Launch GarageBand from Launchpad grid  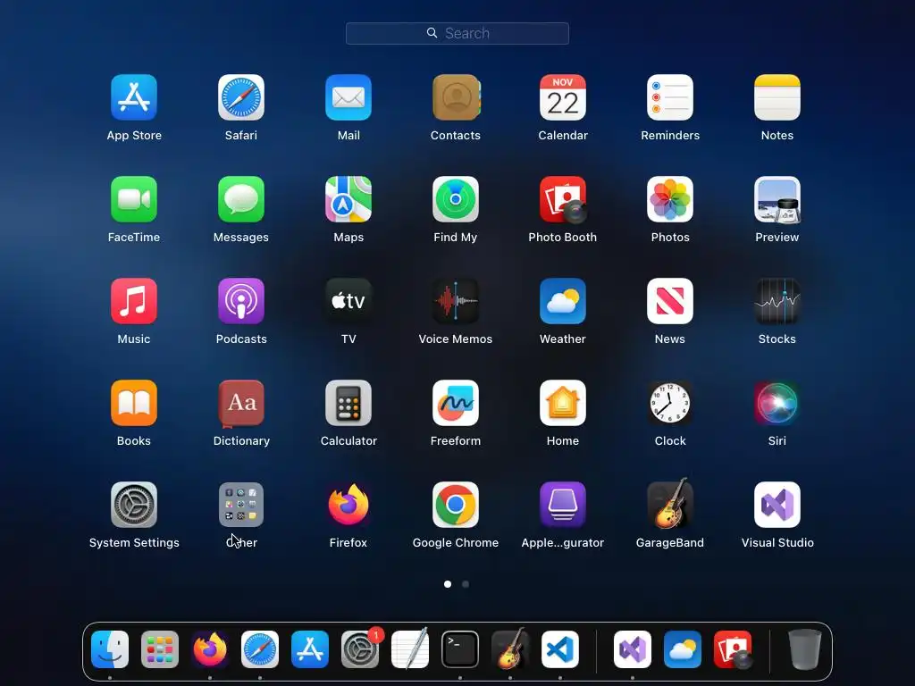[x=670, y=504]
